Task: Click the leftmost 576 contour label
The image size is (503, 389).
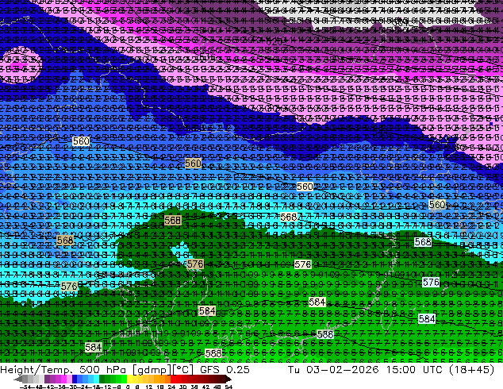Action: 69,287
